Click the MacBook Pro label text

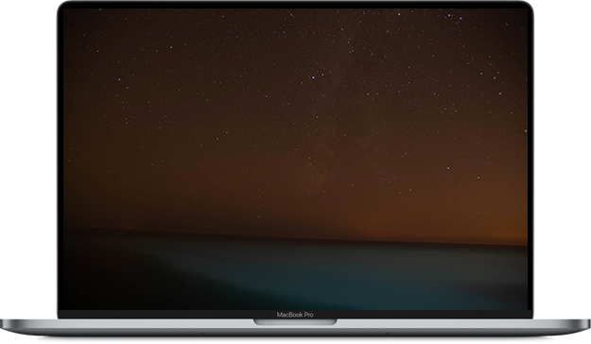coord(295,315)
